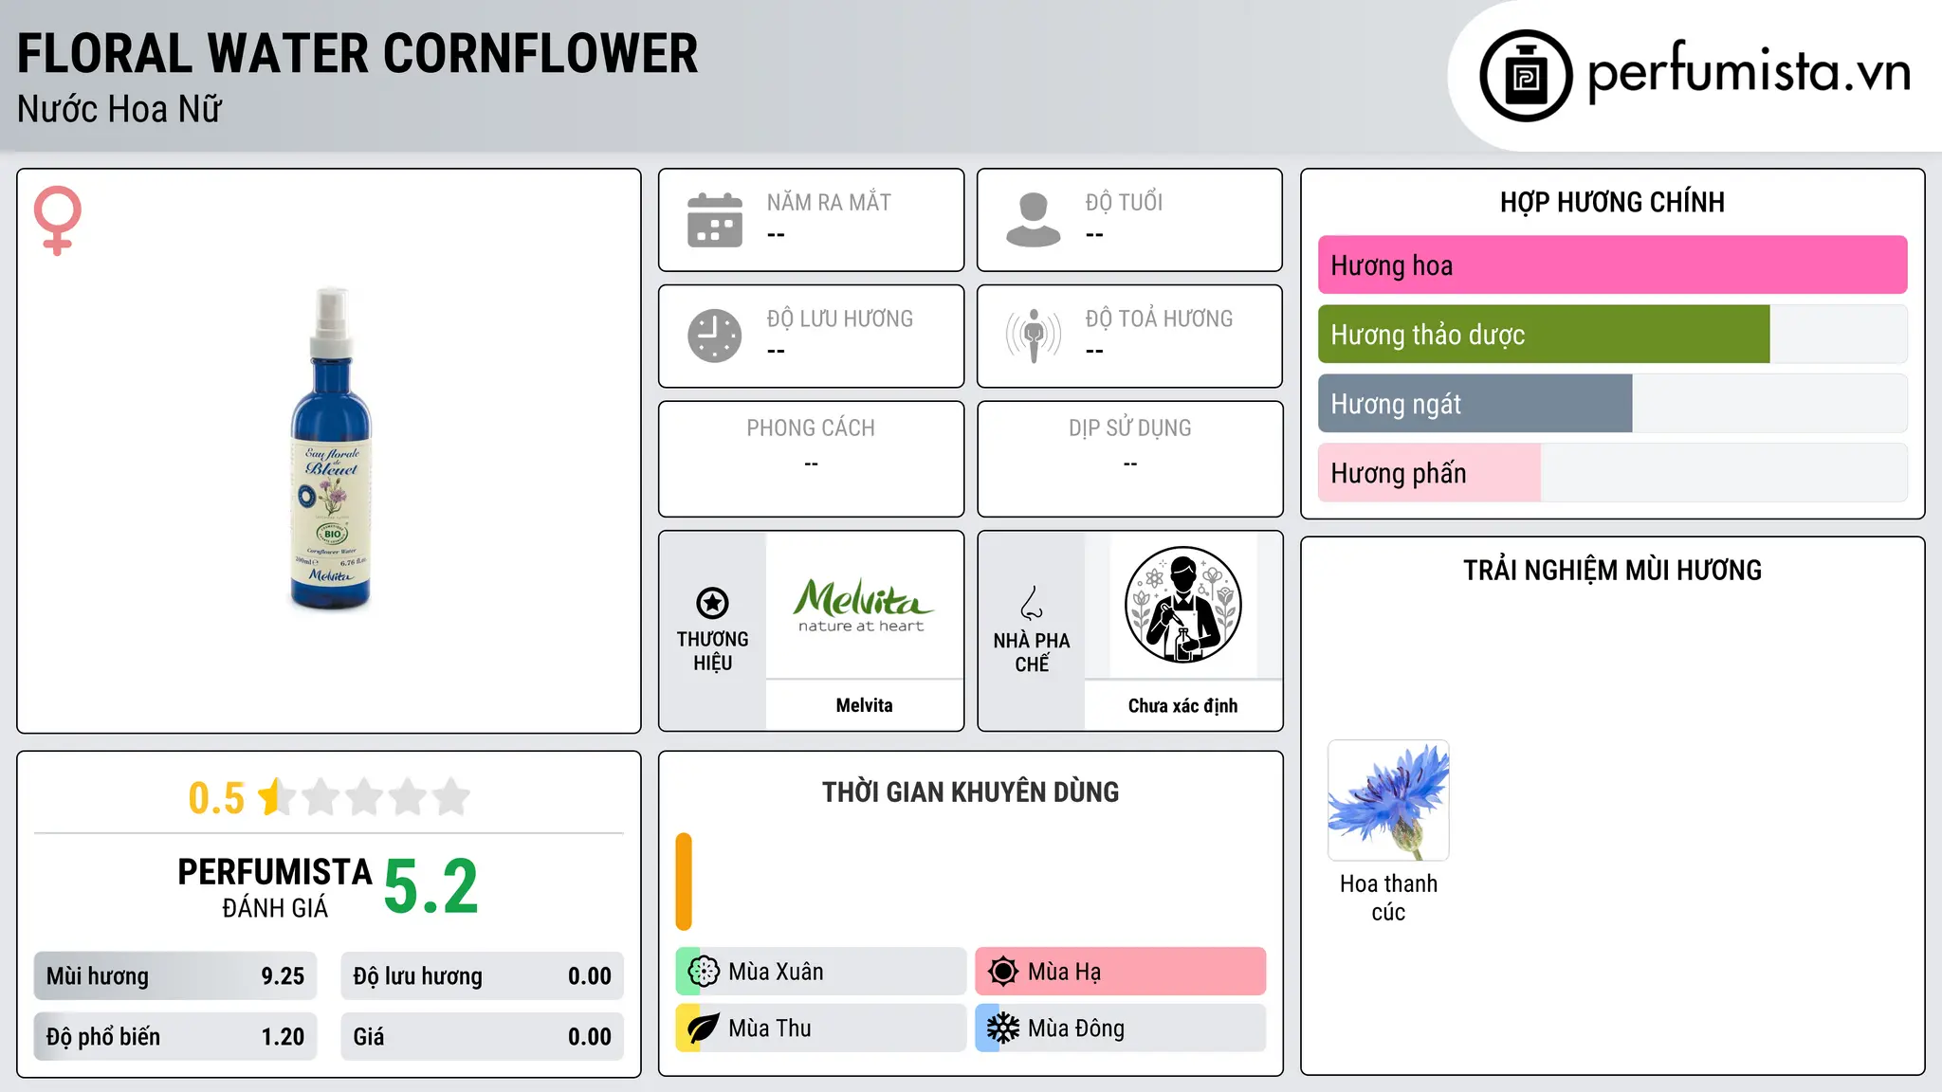
Task: Click the Phong cách label
Action: [x=811, y=428]
